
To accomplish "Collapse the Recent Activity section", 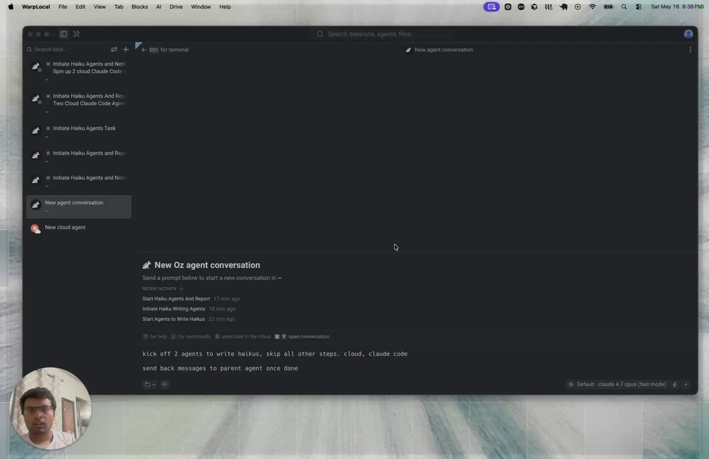I will 182,289.
